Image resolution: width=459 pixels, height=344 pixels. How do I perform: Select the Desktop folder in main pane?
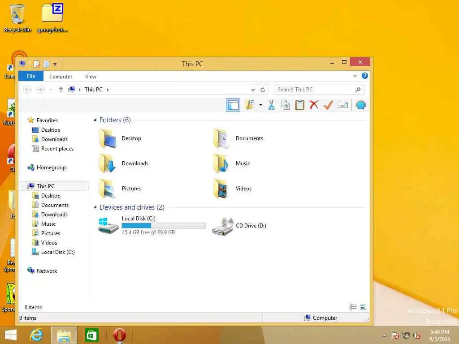121,138
